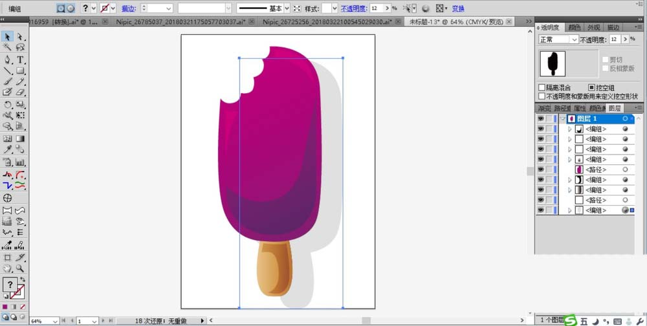Screen dimensions: 647x326
Task: Select the Gradient tool
Action: click(20, 138)
